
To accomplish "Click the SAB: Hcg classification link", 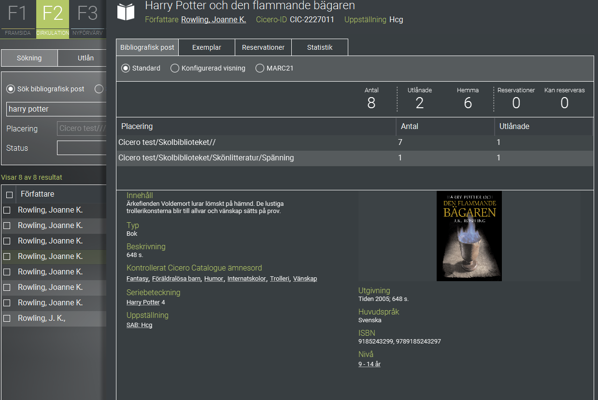I will [x=140, y=325].
